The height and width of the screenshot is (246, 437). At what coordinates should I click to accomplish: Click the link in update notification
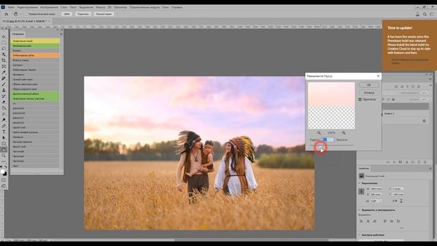click(410, 61)
